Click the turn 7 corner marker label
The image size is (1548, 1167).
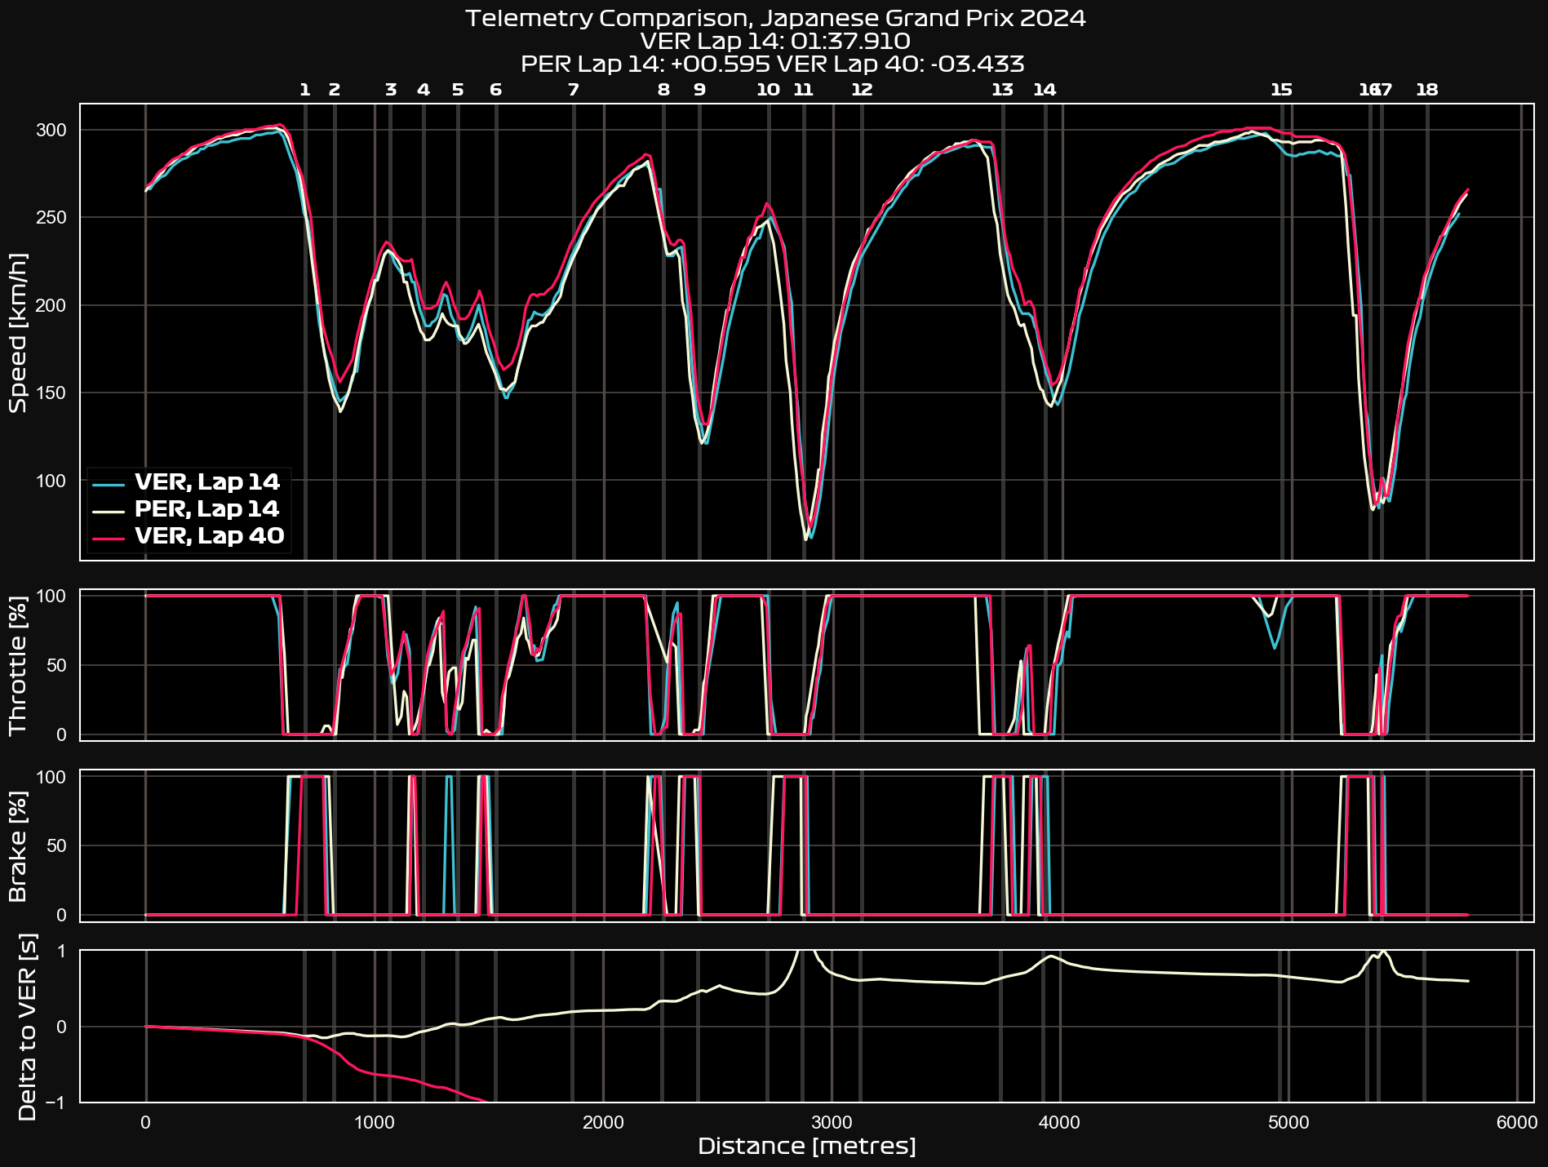pos(574,91)
